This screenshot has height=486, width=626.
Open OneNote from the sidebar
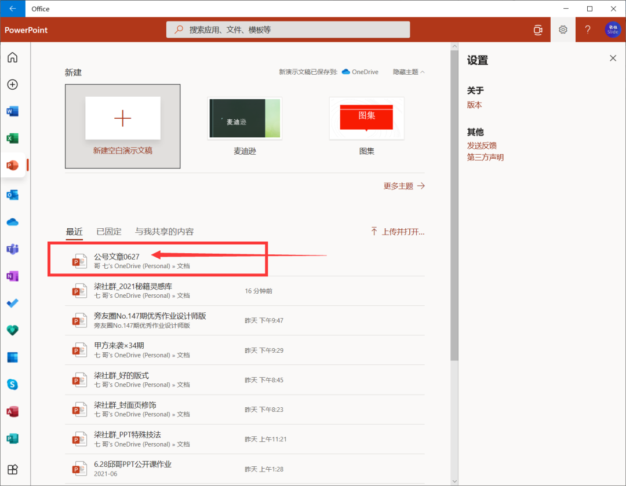(x=12, y=276)
